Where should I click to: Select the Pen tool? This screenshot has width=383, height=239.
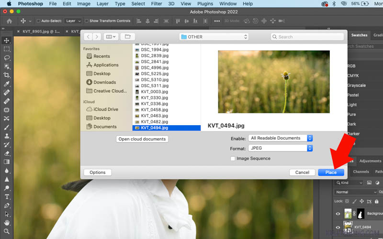[7, 206]
